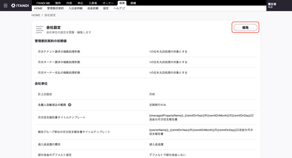Viewport: 292px width, 158px height.
Task: Open 入出金明細 in the sub-navigation
Action: coord(75,8)
